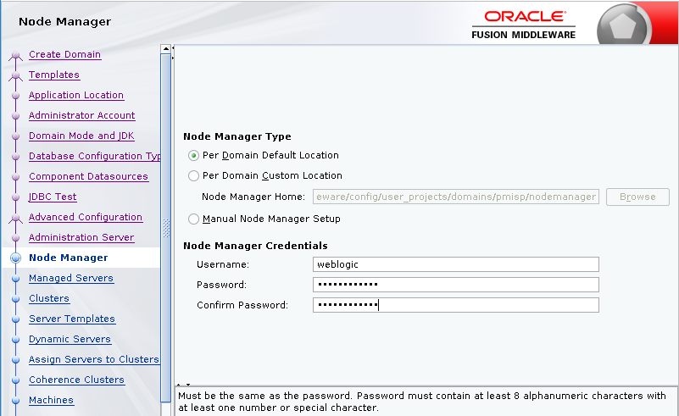The height and width of the screenshot is (416, 679).
Task: Go to Administration Server step
Action: (x=81, y=238)
